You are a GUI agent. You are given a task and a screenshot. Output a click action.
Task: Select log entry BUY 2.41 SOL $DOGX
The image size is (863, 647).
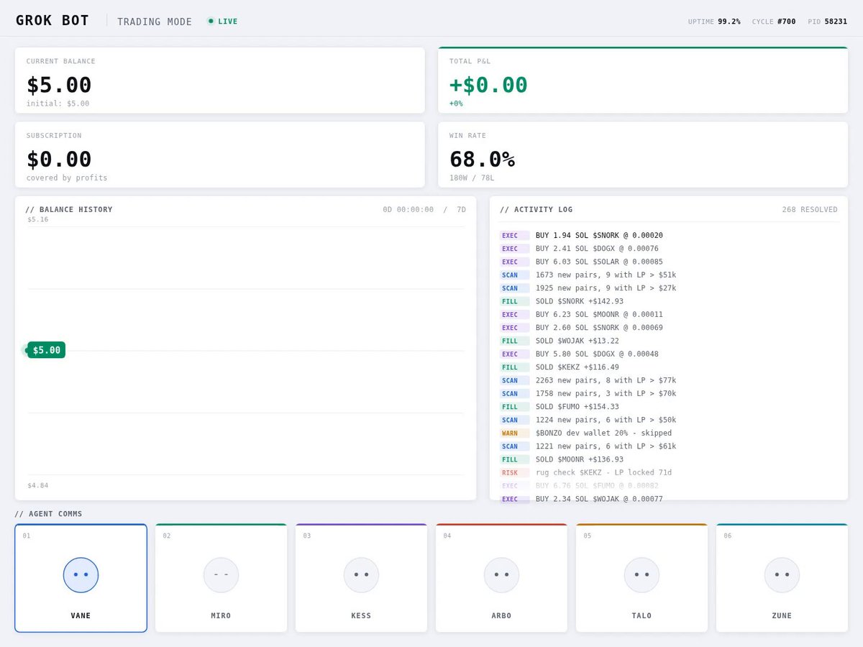669,249
